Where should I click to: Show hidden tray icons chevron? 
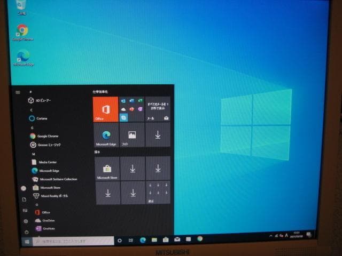(271, 236)
